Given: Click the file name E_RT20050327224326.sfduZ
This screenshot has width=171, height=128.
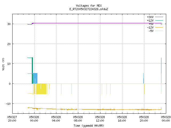Looking at the screenshot, I should [89, 9].
